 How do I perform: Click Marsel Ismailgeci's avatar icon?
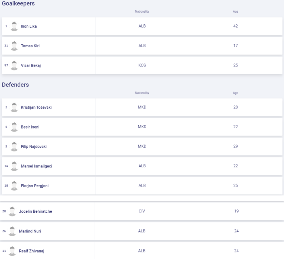click(x=14, y=166)
